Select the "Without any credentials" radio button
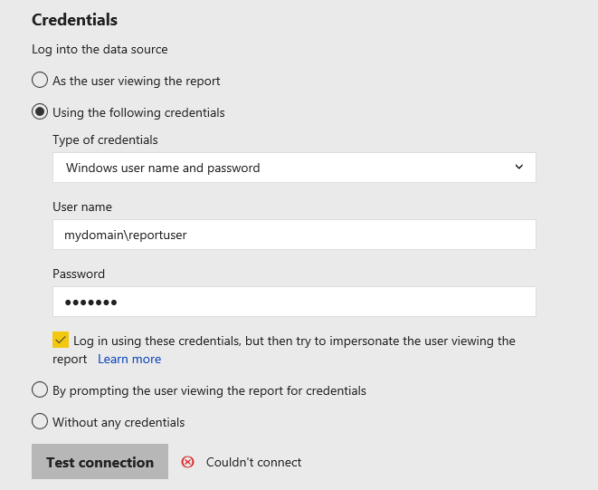Viewport: 598px width, 490px height. tap(40, 422)
